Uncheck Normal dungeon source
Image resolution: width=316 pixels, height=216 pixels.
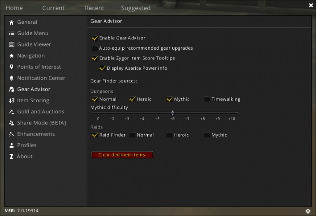pos(95,99)
